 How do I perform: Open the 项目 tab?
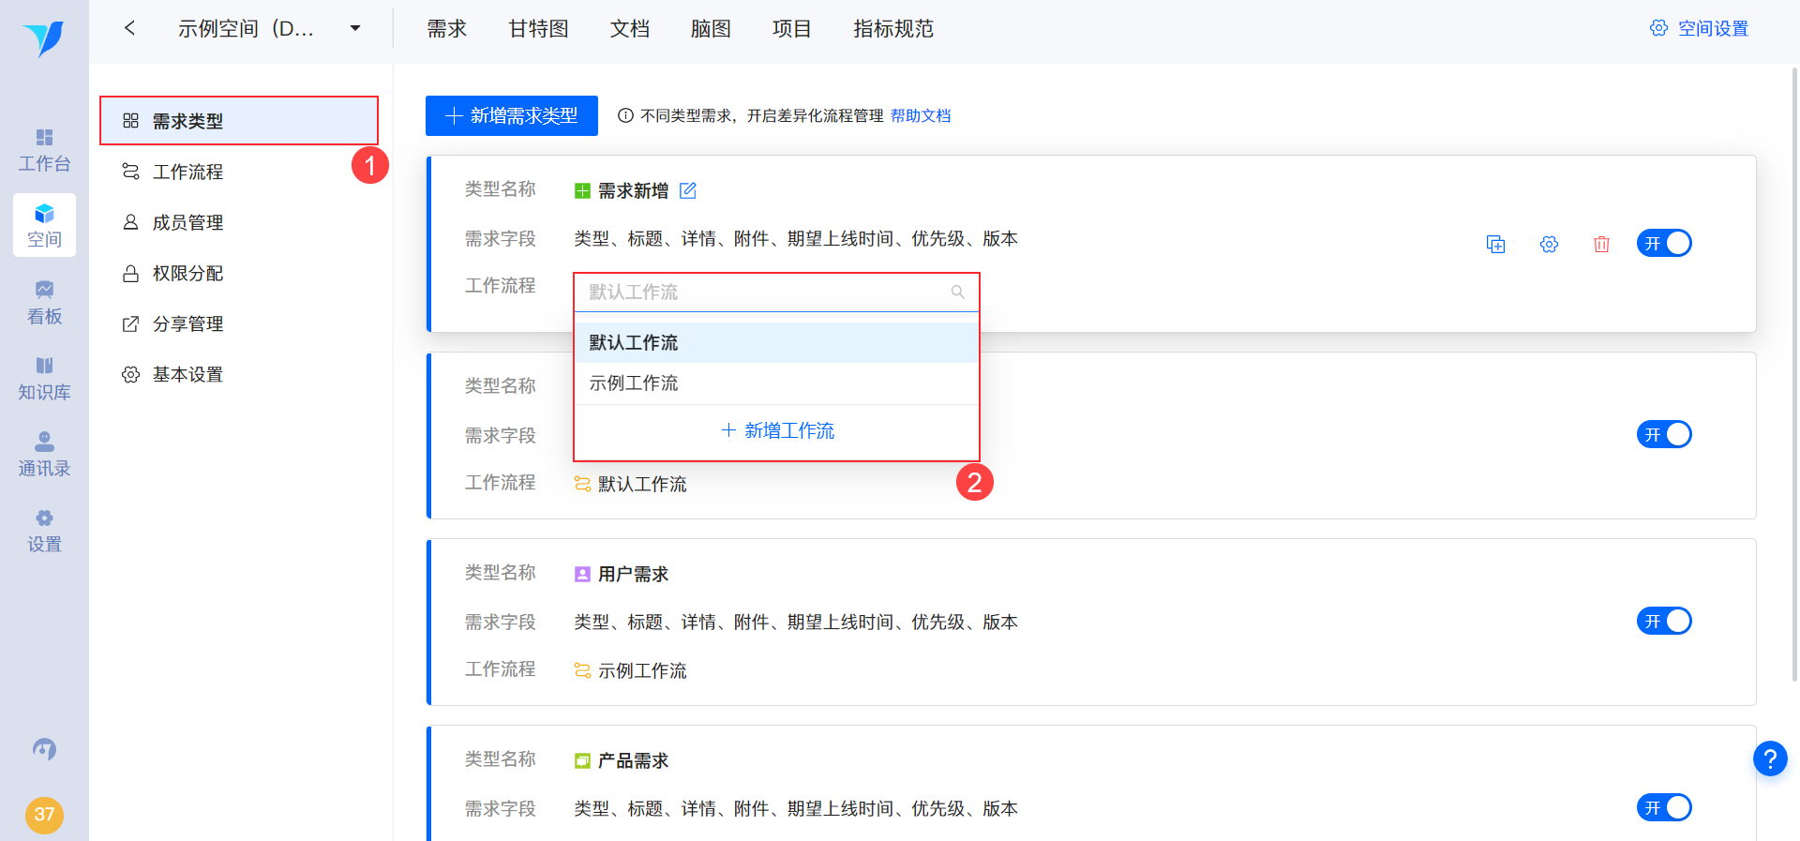pos(792,28)
